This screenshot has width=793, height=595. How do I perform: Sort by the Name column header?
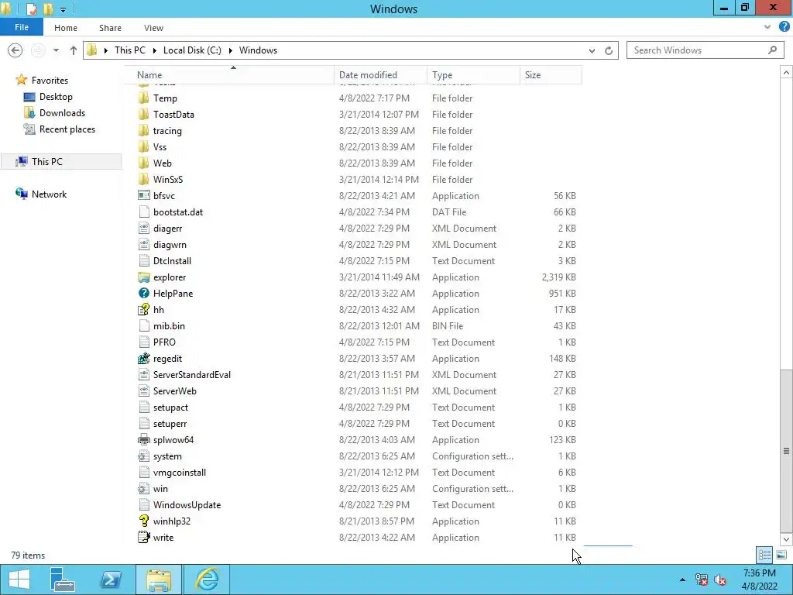[x=229, y=75]
